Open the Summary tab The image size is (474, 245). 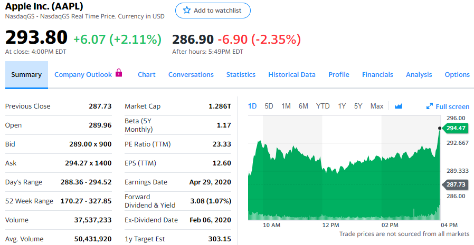[26, 75]
